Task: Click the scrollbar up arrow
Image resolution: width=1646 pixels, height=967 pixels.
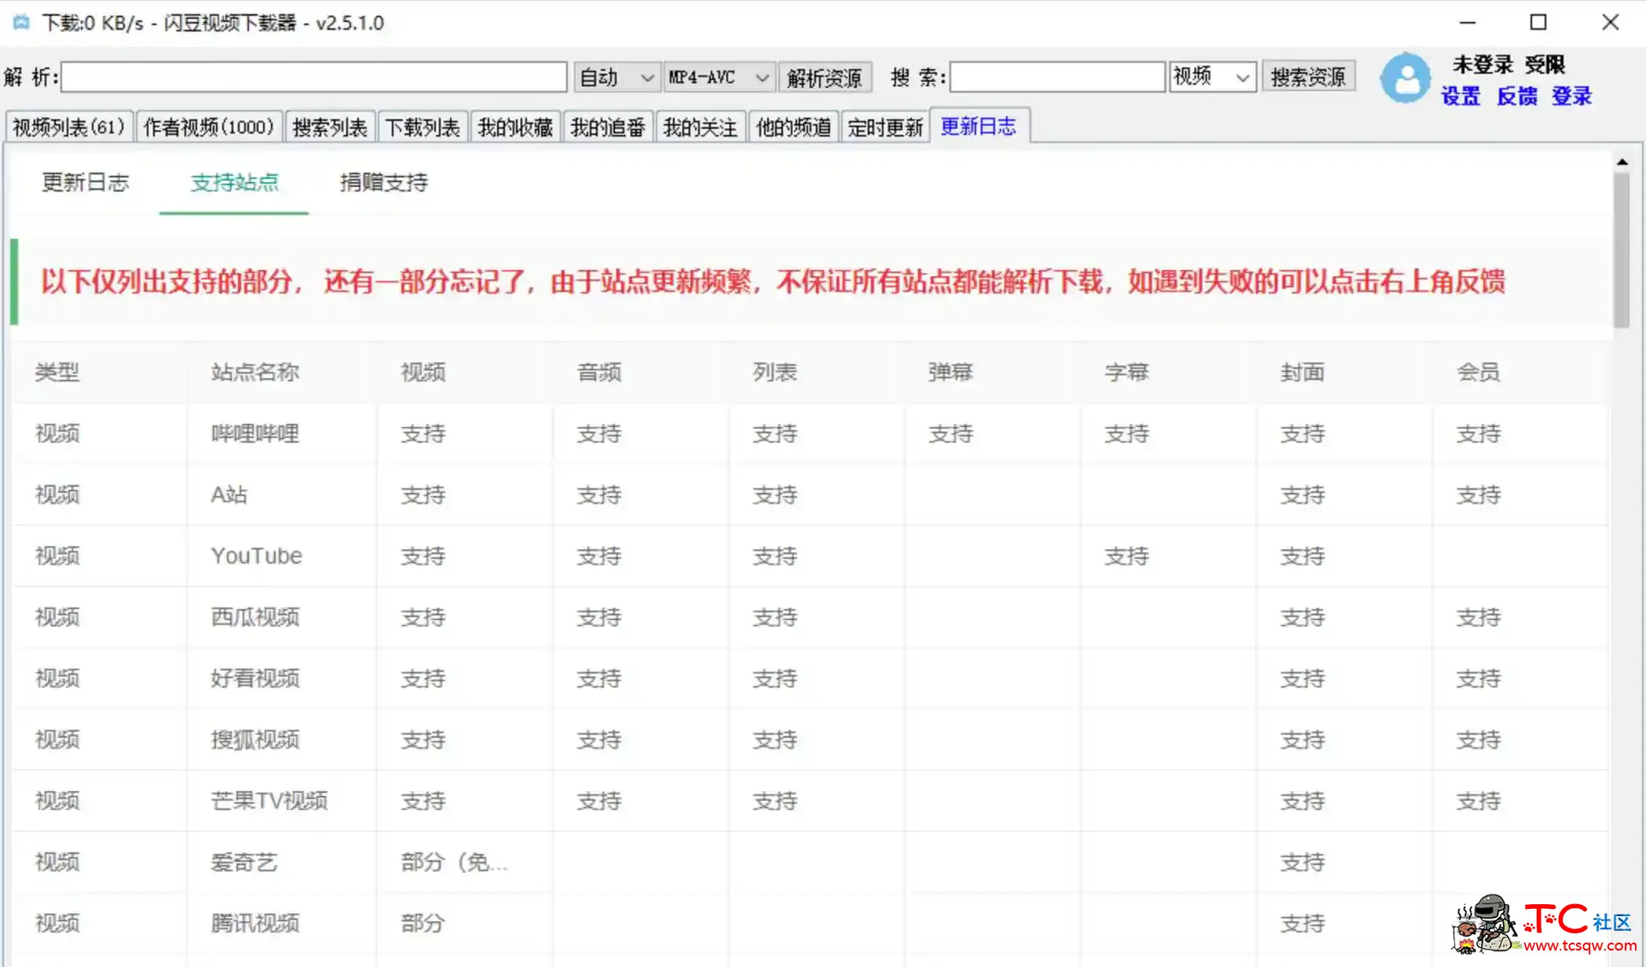Action: point(1622,161)
